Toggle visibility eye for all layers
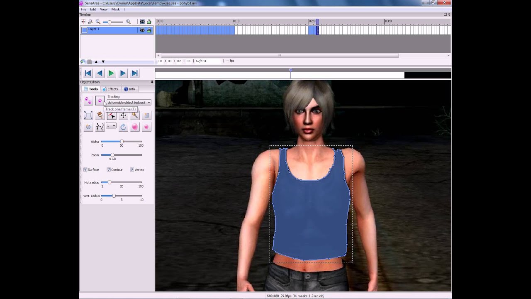Viewport: 531px width, 299px height. coord(142,22)
